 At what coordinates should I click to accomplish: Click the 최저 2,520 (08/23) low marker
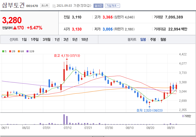149,110
